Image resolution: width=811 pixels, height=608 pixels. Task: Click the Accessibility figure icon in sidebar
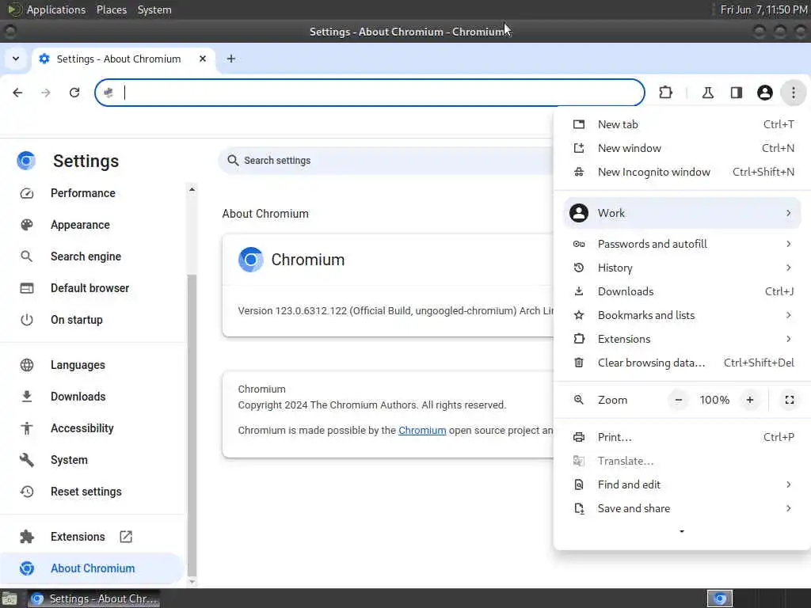[x=27, y=428]
